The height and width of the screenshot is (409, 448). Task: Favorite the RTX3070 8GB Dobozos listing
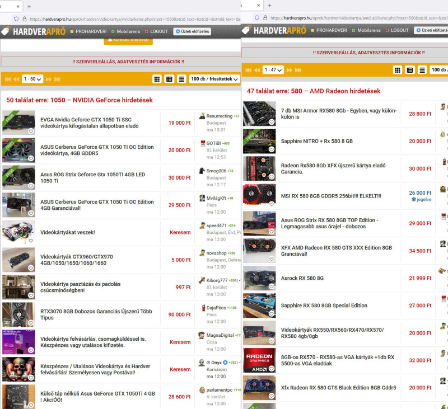click(31, 323)
